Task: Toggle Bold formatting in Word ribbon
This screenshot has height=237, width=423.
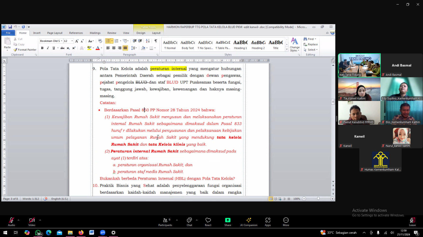Action: coord(42,48)
